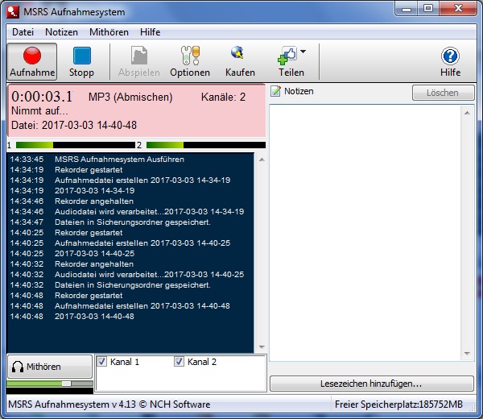Click the recording timer 0:00:03.1
The image size is (483, 419).
[x=42, y=97]
